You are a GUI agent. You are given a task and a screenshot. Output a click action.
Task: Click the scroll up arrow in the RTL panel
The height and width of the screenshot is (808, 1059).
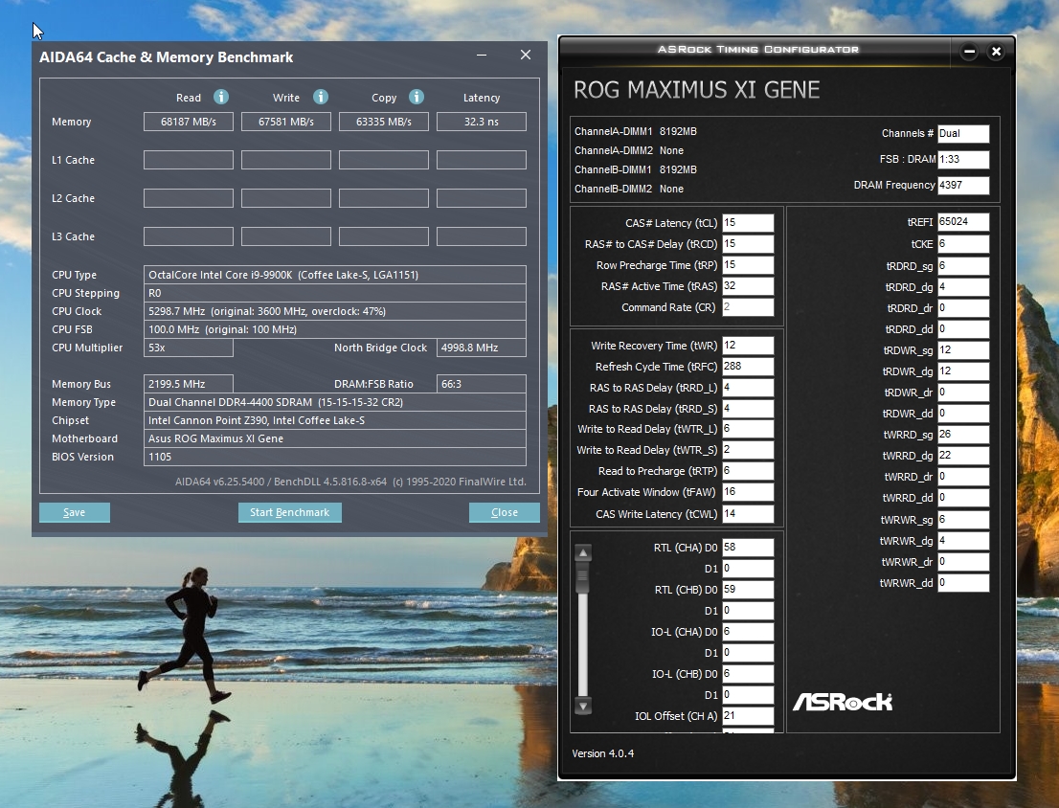coord(583,552)
